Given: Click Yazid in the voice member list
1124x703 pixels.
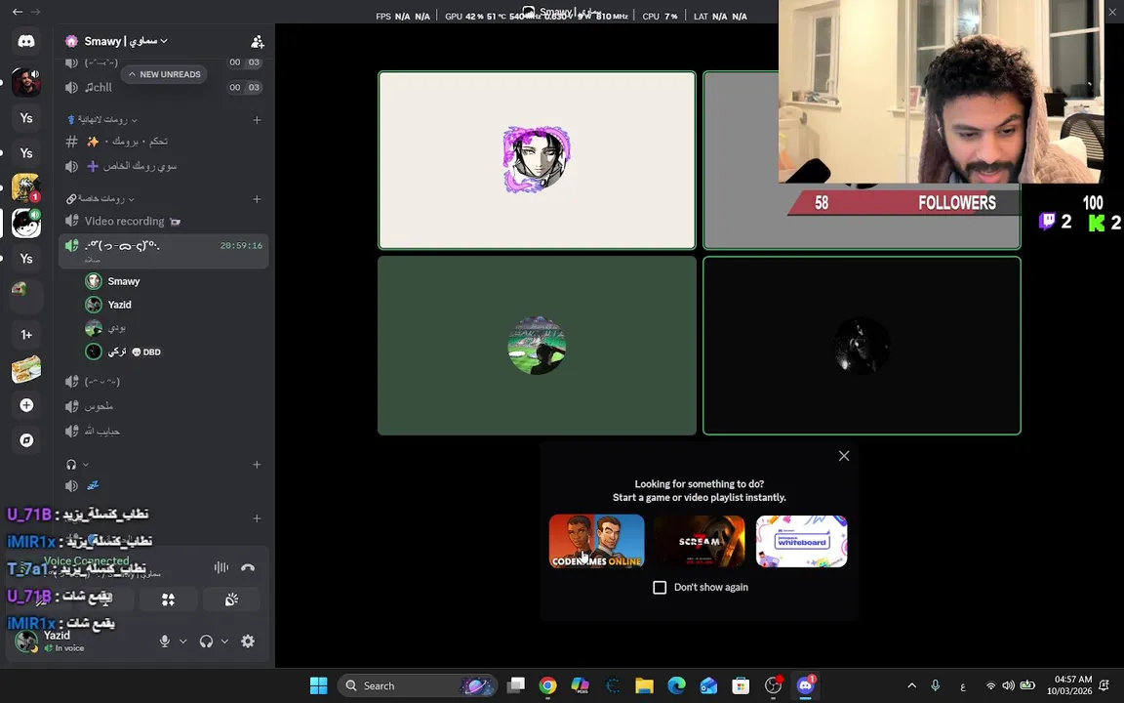Looking at the screenshot, I should pos(175,305).
